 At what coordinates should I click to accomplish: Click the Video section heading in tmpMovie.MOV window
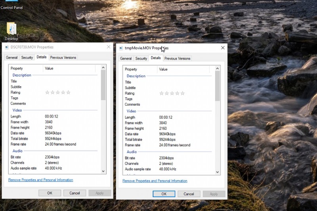point(132,111)
